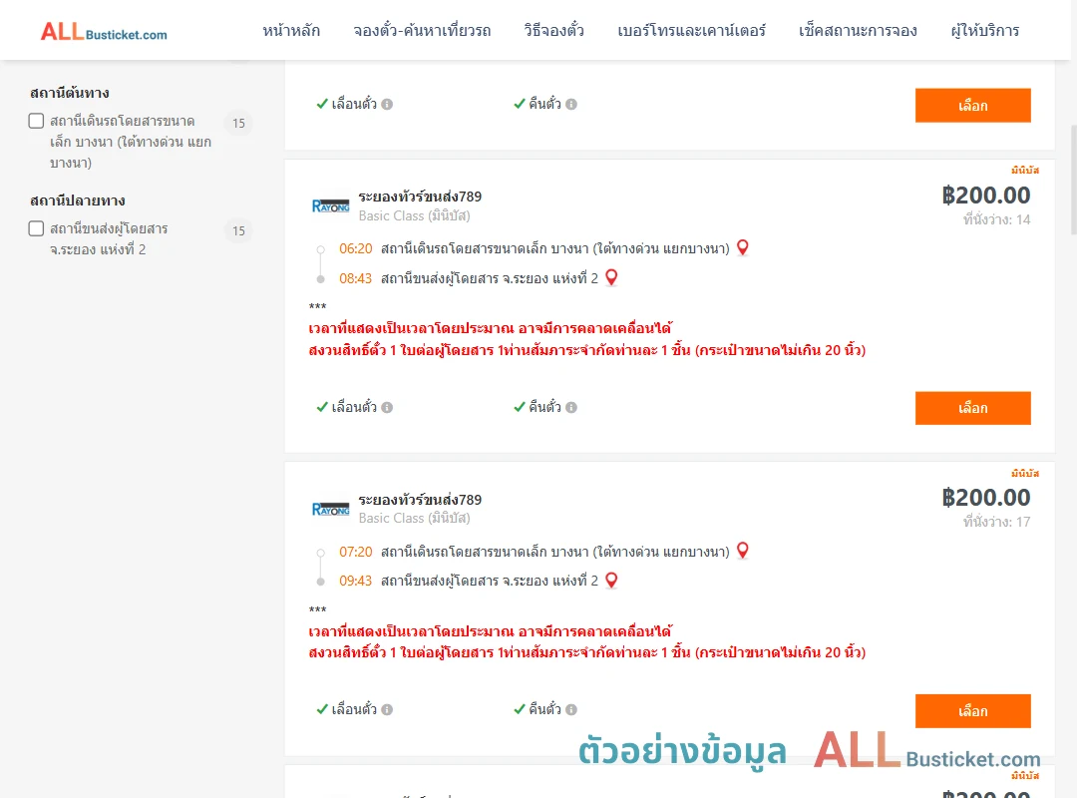
Task: Click เลื่อนตั๋ว info icon for 07:20 trip
Action: pos(387,709)
